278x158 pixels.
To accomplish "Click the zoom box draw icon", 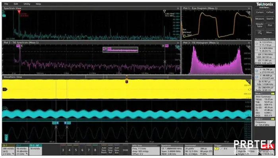I will (x=260, y=32).
